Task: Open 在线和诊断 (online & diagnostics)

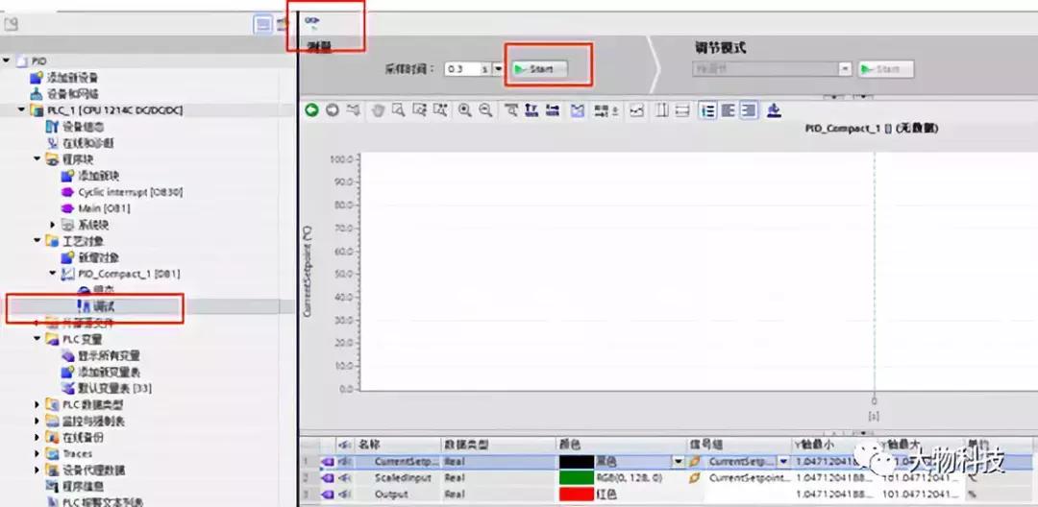Action: [80, 143]
